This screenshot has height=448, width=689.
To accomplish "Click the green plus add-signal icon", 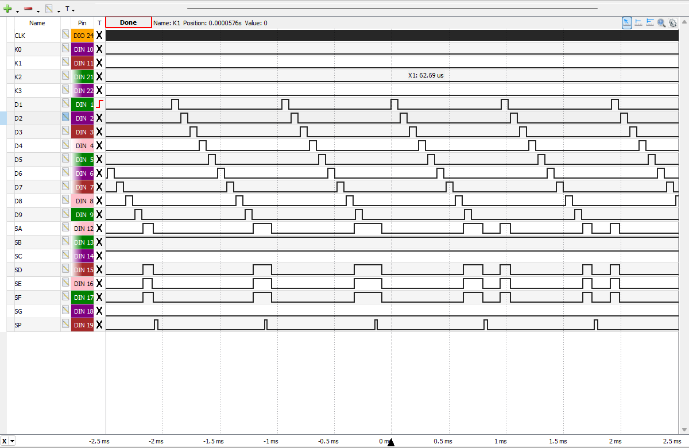I will click(x=7, y=9).
